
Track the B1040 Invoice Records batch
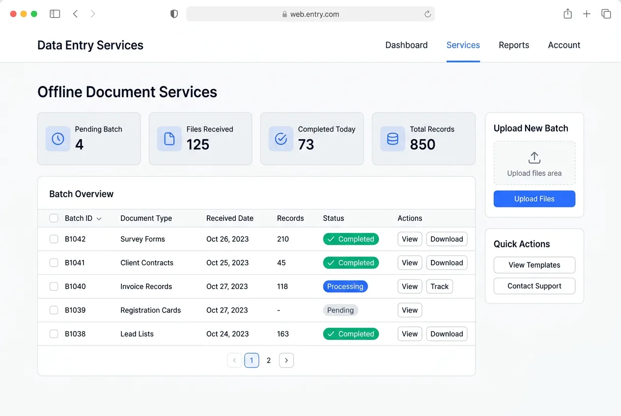(439, 286)
